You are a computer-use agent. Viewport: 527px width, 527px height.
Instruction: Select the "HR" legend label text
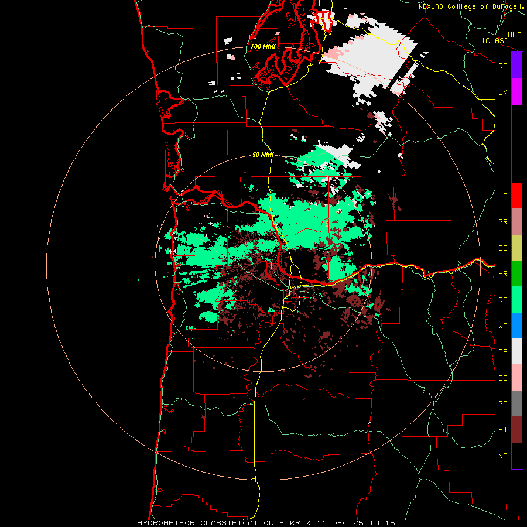tap(502, 274)
